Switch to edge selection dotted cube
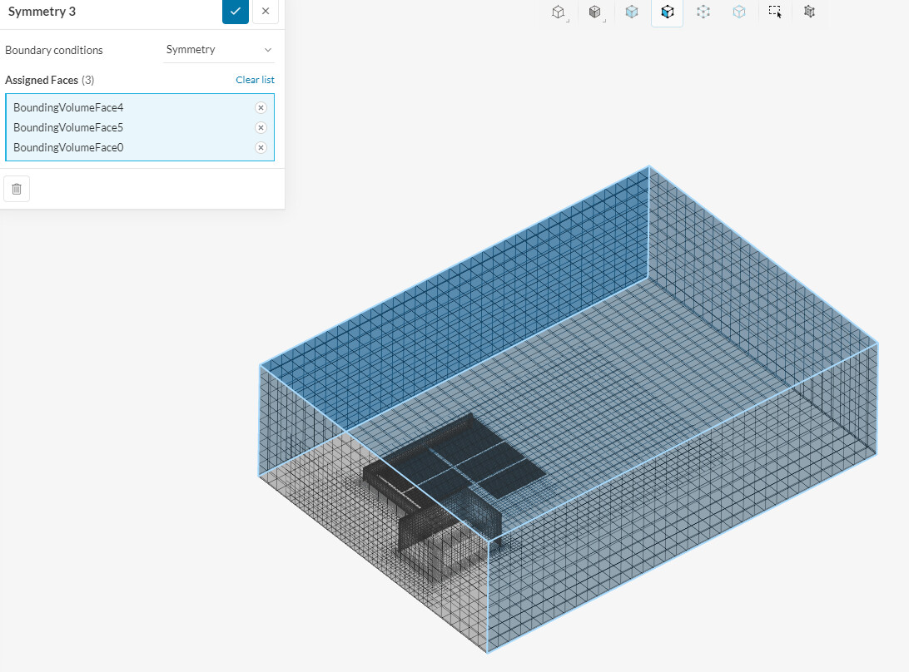The image size is (909, 672). [x=703, y=12]
